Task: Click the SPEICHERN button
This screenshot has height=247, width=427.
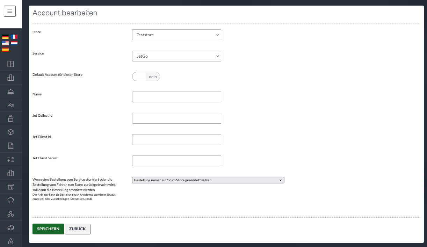Action: coord(48,229)
